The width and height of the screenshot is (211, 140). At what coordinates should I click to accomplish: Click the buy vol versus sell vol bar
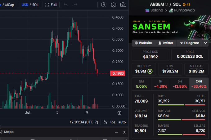(x=182, y=120)
